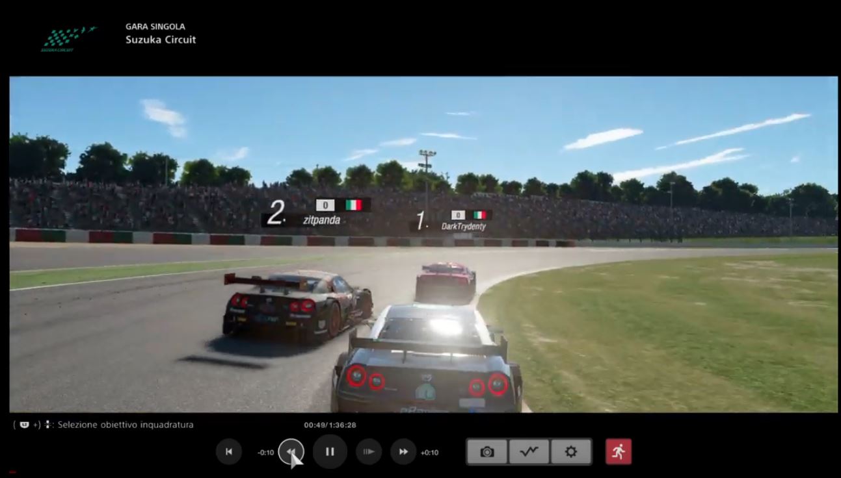This screenshot has width=841, height=478.
Task: Jump to the replay start
Action: point(228,452)
